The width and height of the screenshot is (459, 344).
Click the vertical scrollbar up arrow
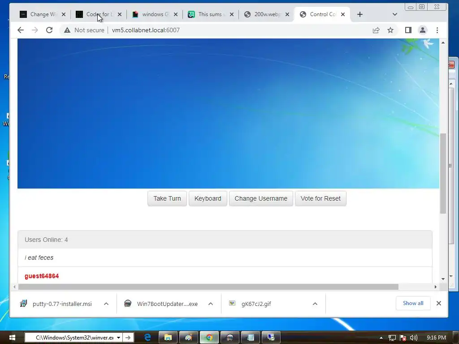point(443,43)
